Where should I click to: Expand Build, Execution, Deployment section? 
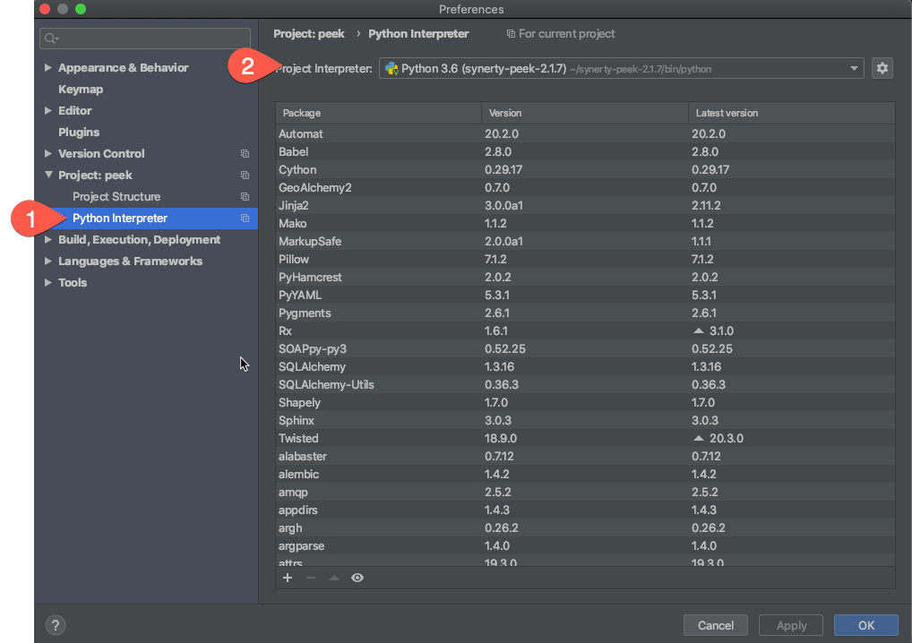pyautogui.click(x=48, y=239)
